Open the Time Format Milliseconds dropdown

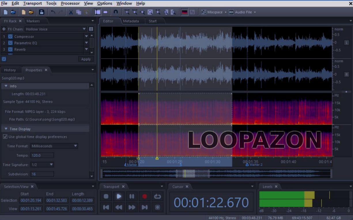[54, 146]
